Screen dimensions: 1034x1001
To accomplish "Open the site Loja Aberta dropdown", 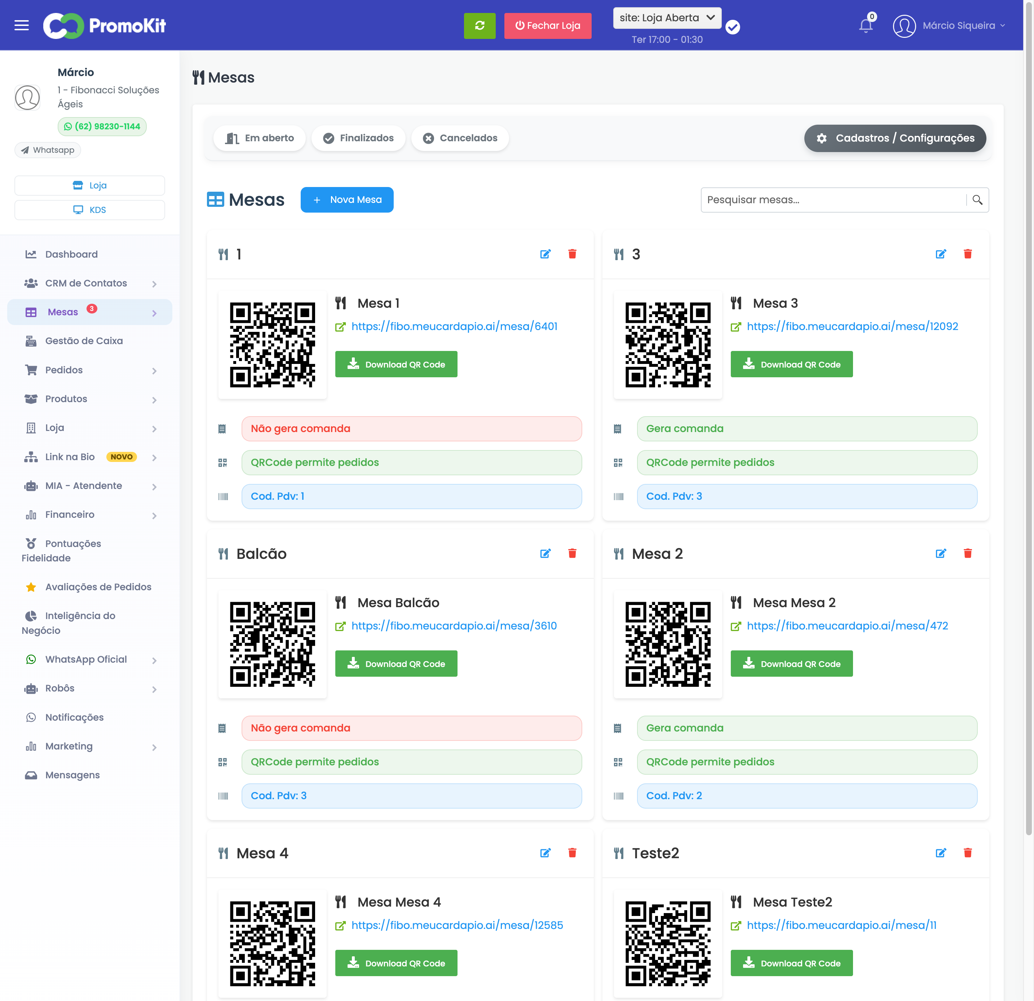I will click(x=667, y=18).
